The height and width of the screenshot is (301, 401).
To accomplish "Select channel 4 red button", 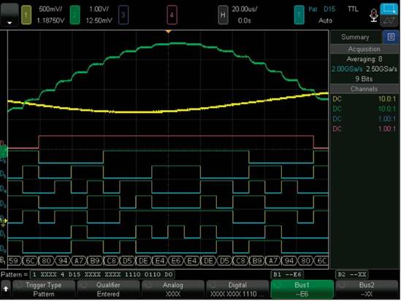I will pyautogui.click(x=172, y=15).
